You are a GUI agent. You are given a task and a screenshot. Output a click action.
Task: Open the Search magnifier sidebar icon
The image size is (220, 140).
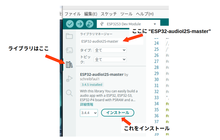click(69, 93)
